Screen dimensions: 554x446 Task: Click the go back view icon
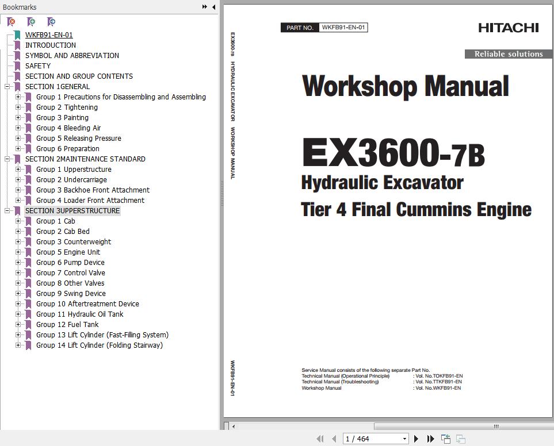pyautogui.click(x=445, y=439)
